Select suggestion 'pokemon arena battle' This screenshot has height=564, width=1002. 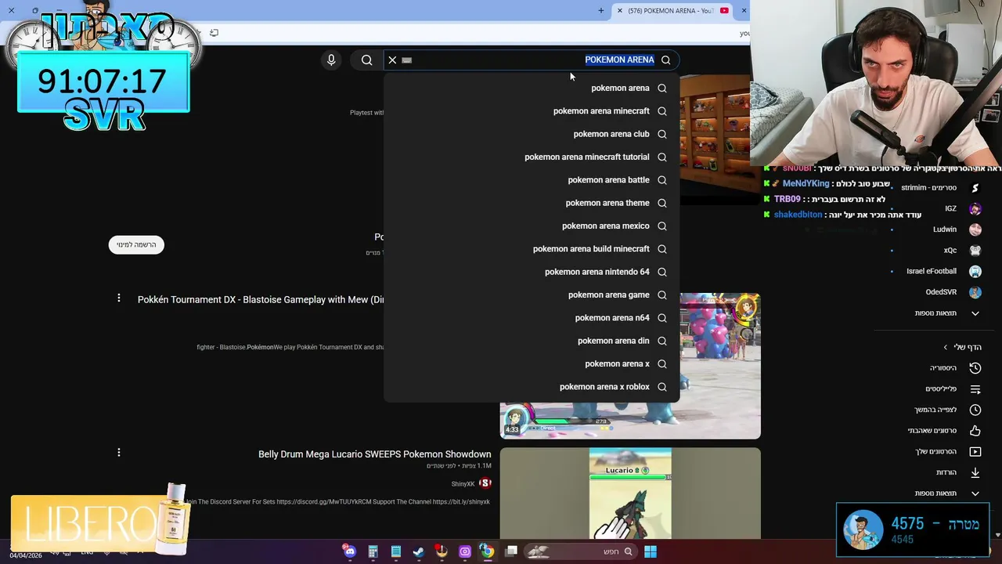tap(532, 180)
